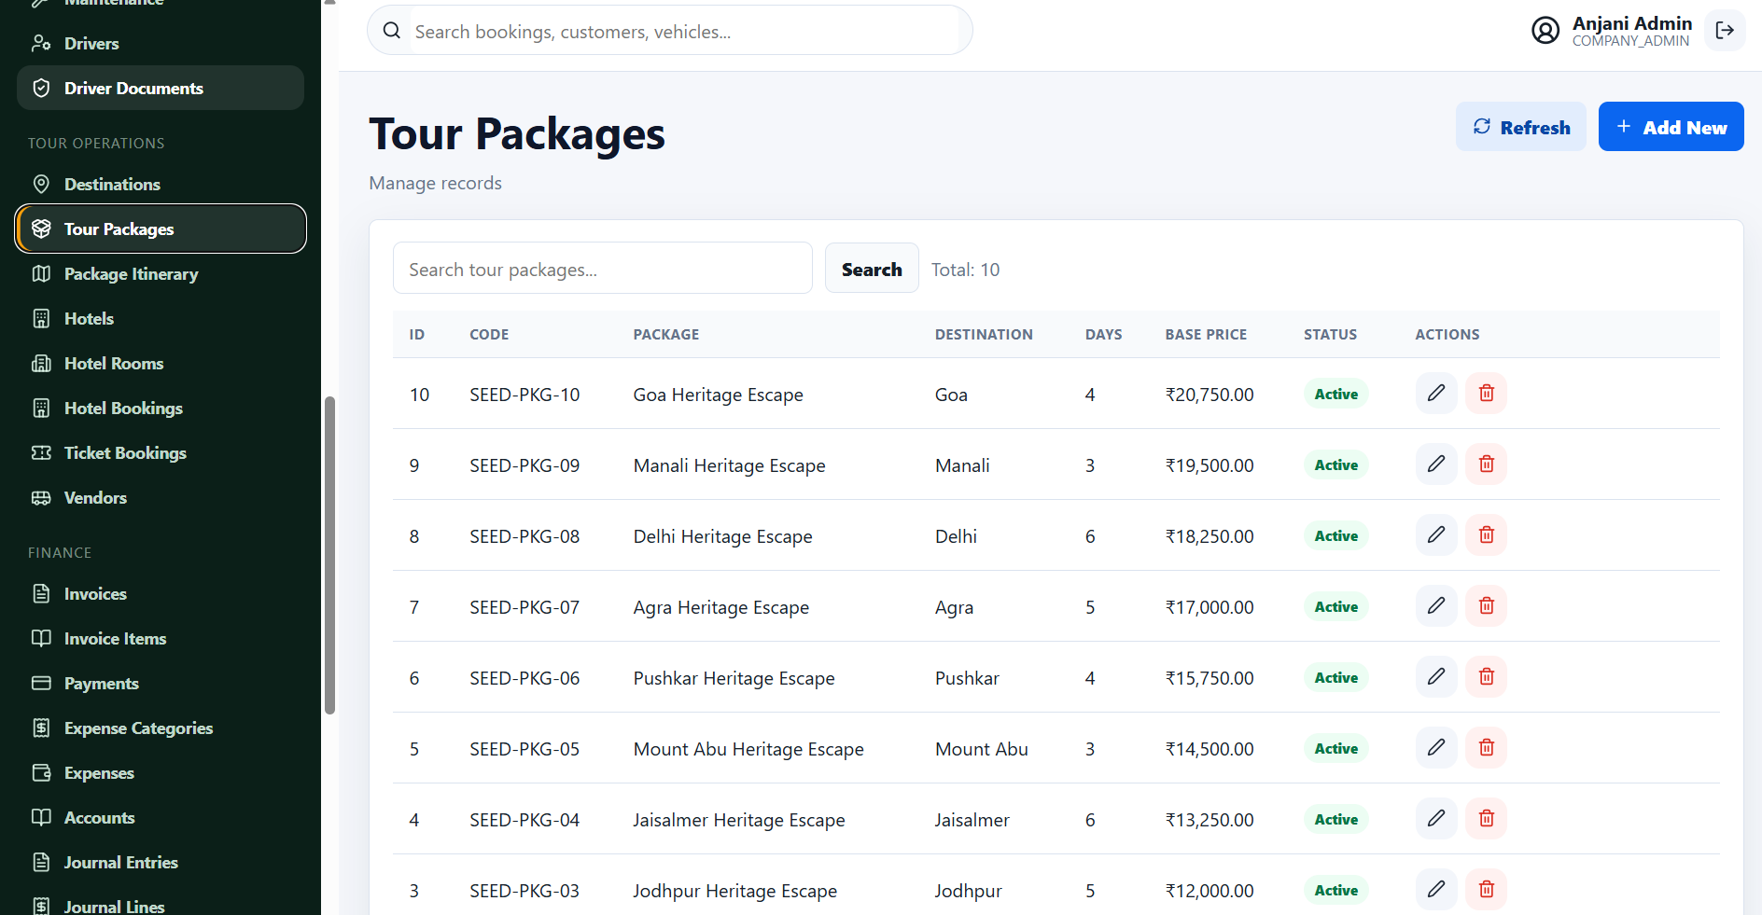
Task: Open Driver Documents in the sidebar
Action: [x=161, y=88]
